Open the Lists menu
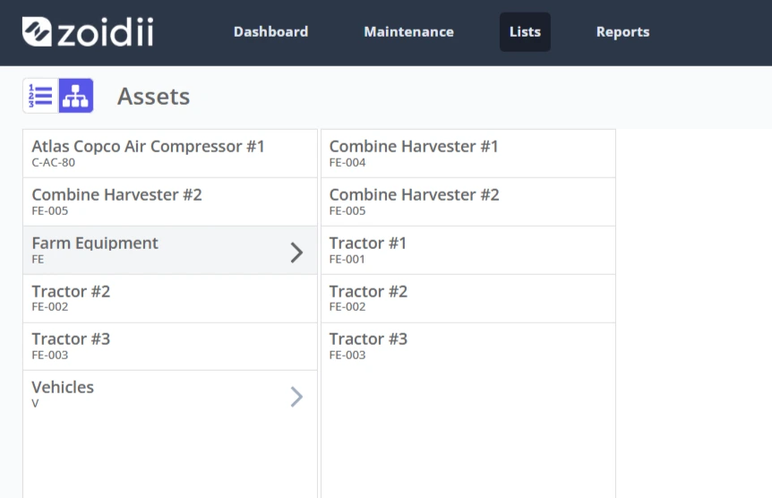The width and height of the screenshot is (772, 498). pos(525,32)
